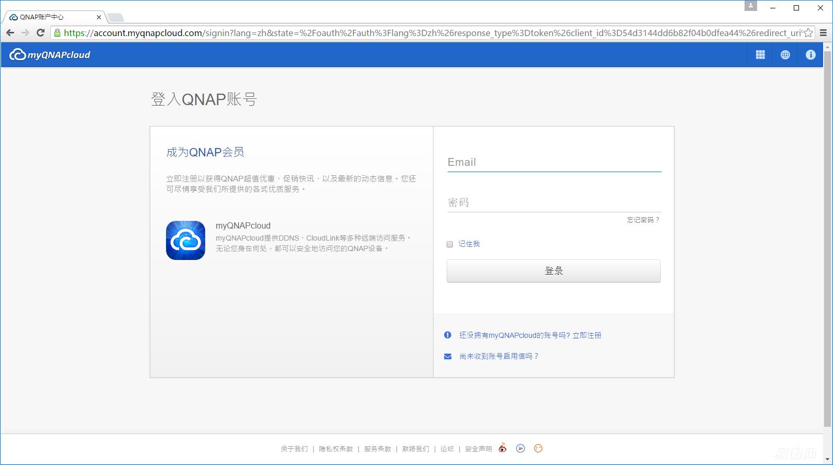Open a new browser tab
This screenshot has width=833, height=465.
116,17
